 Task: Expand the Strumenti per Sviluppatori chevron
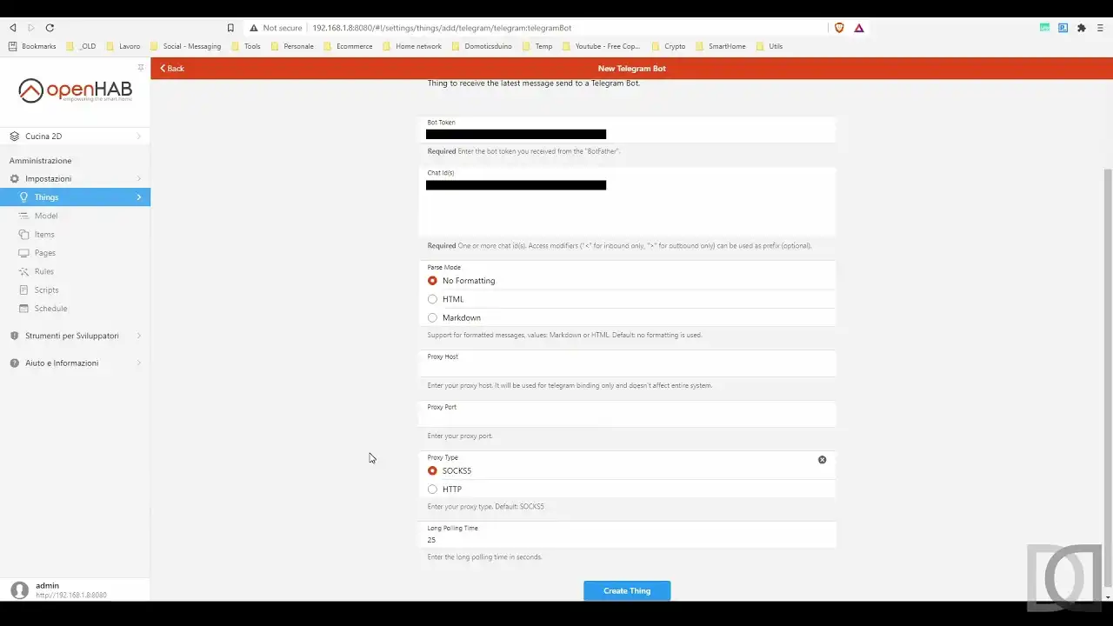139,336
